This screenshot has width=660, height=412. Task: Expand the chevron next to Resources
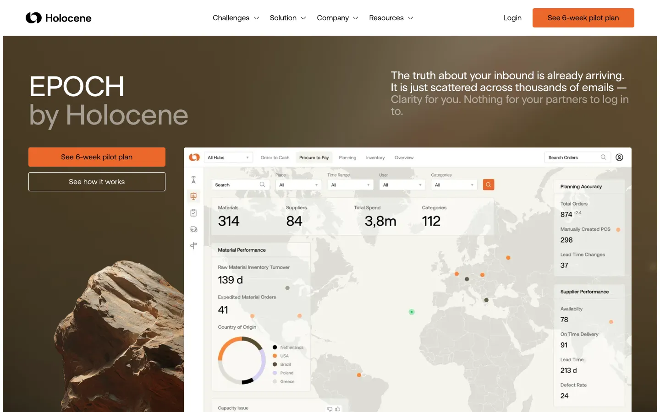[410, 18]
